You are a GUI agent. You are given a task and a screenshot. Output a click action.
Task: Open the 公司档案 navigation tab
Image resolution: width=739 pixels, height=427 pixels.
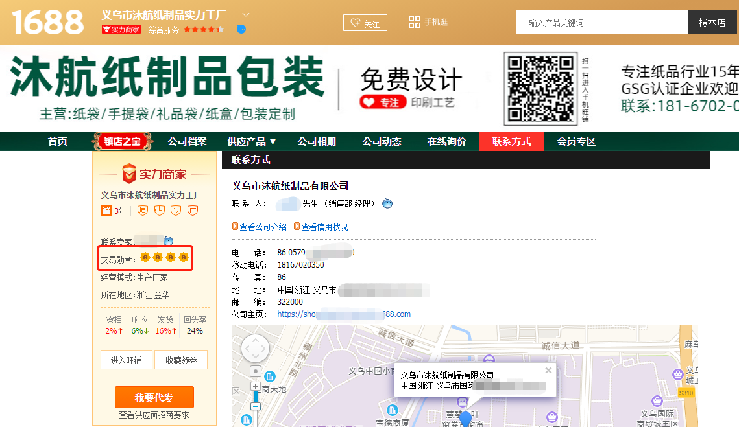click(187, 141)
